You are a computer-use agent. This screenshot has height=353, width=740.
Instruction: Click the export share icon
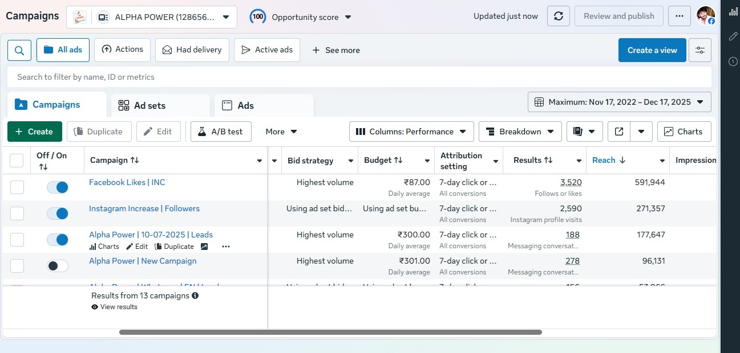click(x=619, y=132)
